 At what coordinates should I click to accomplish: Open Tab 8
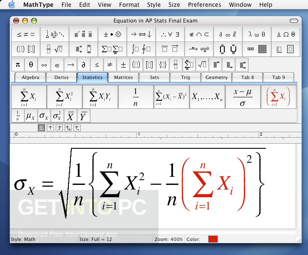pyautogui.click(x=248, y=77)
